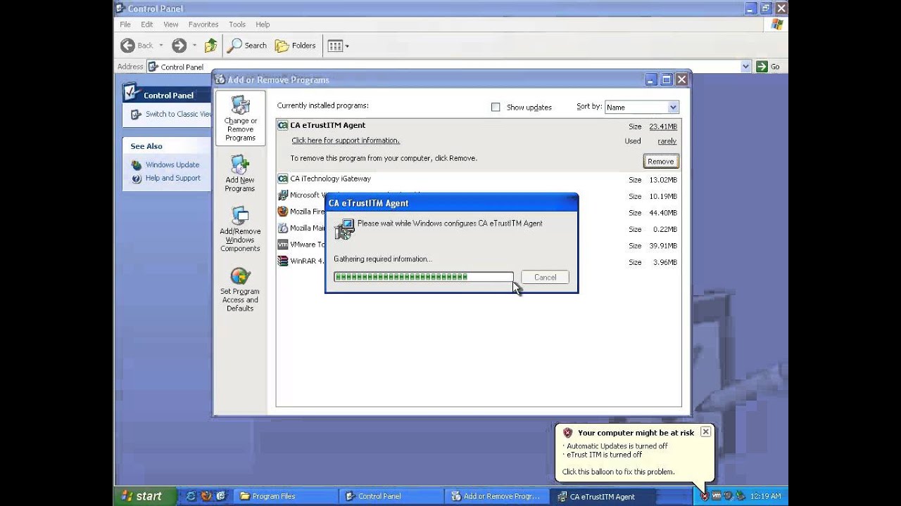Click the Forward arrow icon in the toolbar
Image resolution: width=901 pixels, height=506 pixels.
pos(179,46)
